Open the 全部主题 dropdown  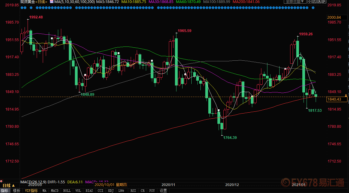pyautogui.click(x=295, y=2)
